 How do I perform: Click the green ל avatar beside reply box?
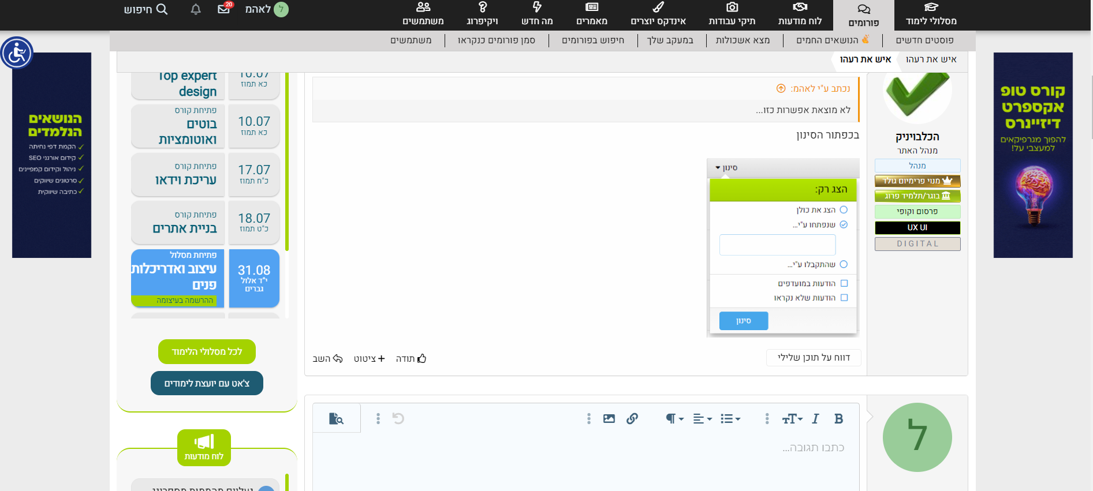click(x=917, y=437)
